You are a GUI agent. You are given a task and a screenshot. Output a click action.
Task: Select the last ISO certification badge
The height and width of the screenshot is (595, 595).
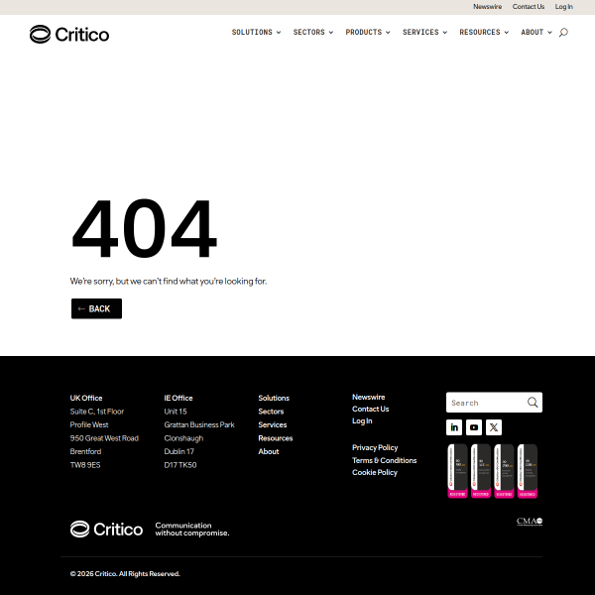(x=528, y=471)
